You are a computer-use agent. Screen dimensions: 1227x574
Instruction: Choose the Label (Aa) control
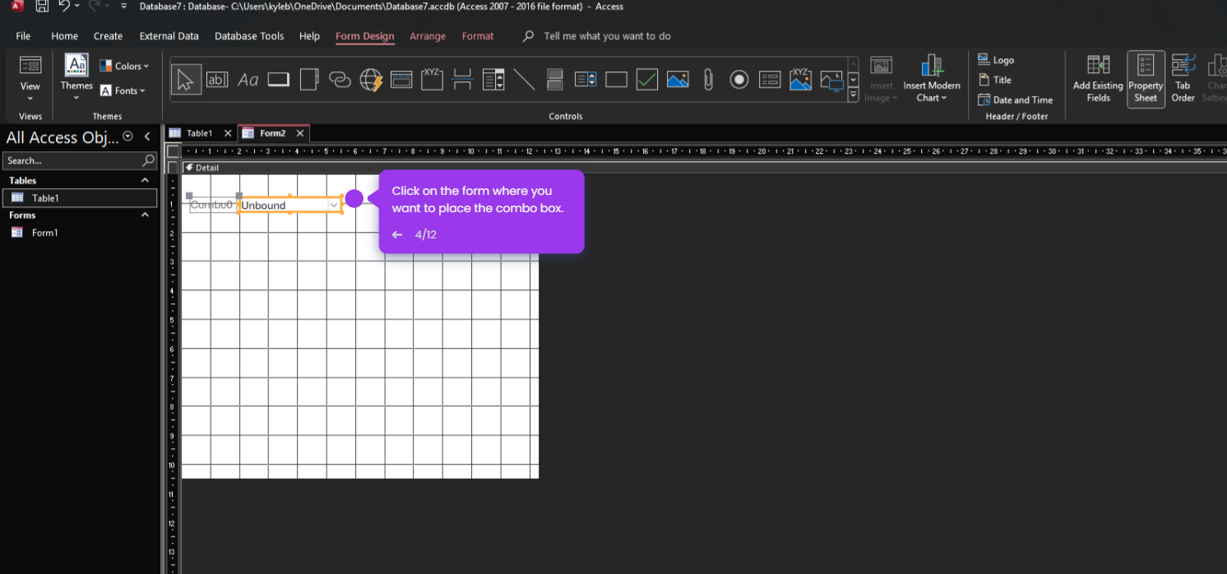click(248, 79)
